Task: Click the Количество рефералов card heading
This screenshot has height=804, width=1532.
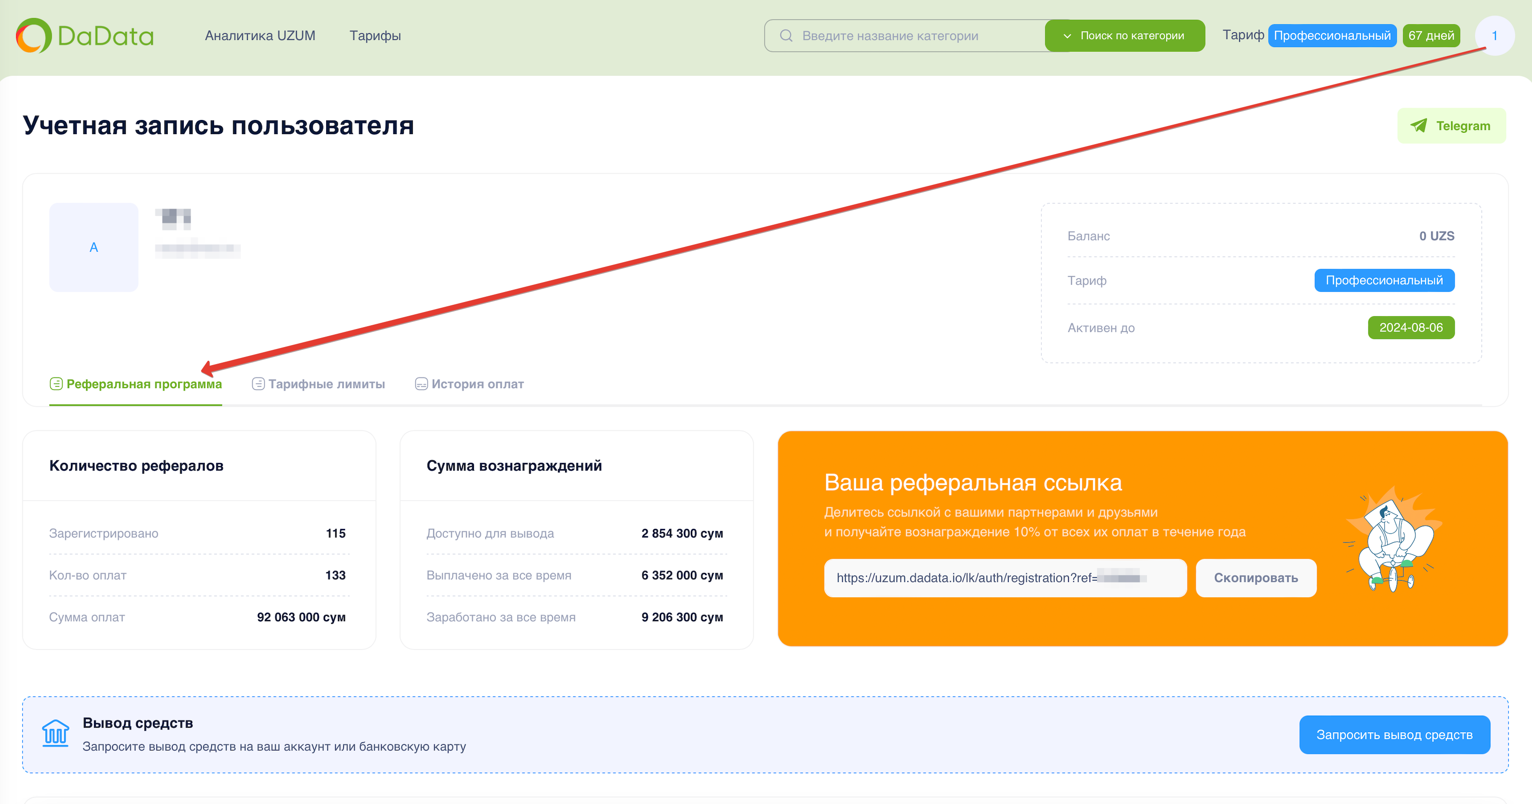Action: [x=136, y=466]
